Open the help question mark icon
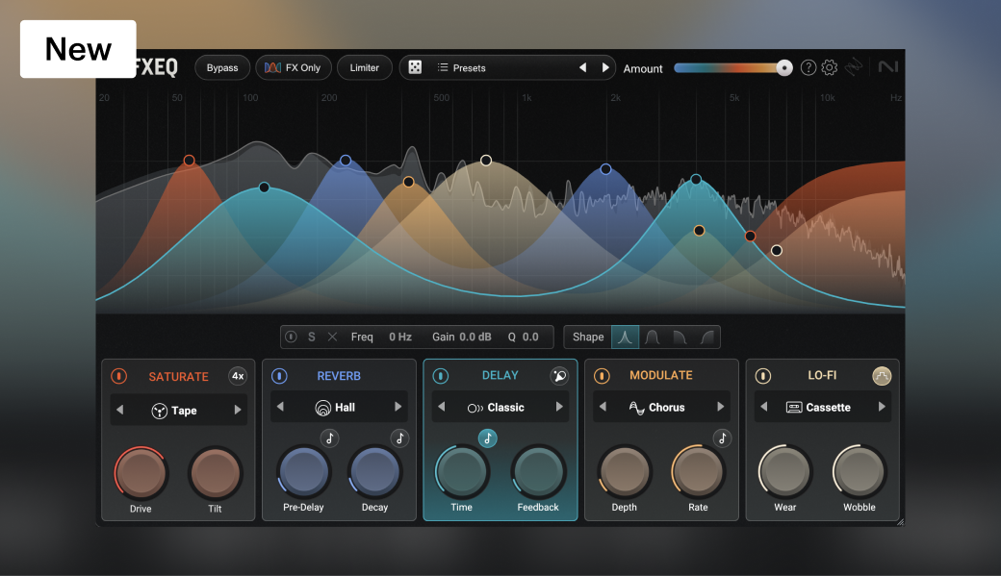1001x576 pixels. coord(808,67)
